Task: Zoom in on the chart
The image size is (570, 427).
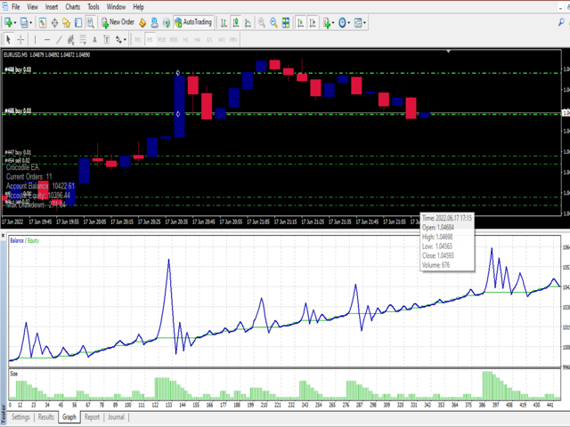Action: pos(261,23)
